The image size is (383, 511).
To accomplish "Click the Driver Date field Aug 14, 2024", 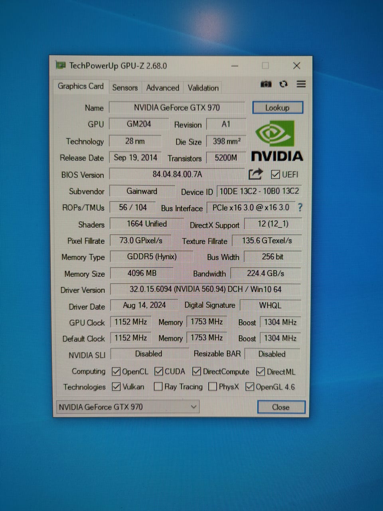I will (144, 305).
